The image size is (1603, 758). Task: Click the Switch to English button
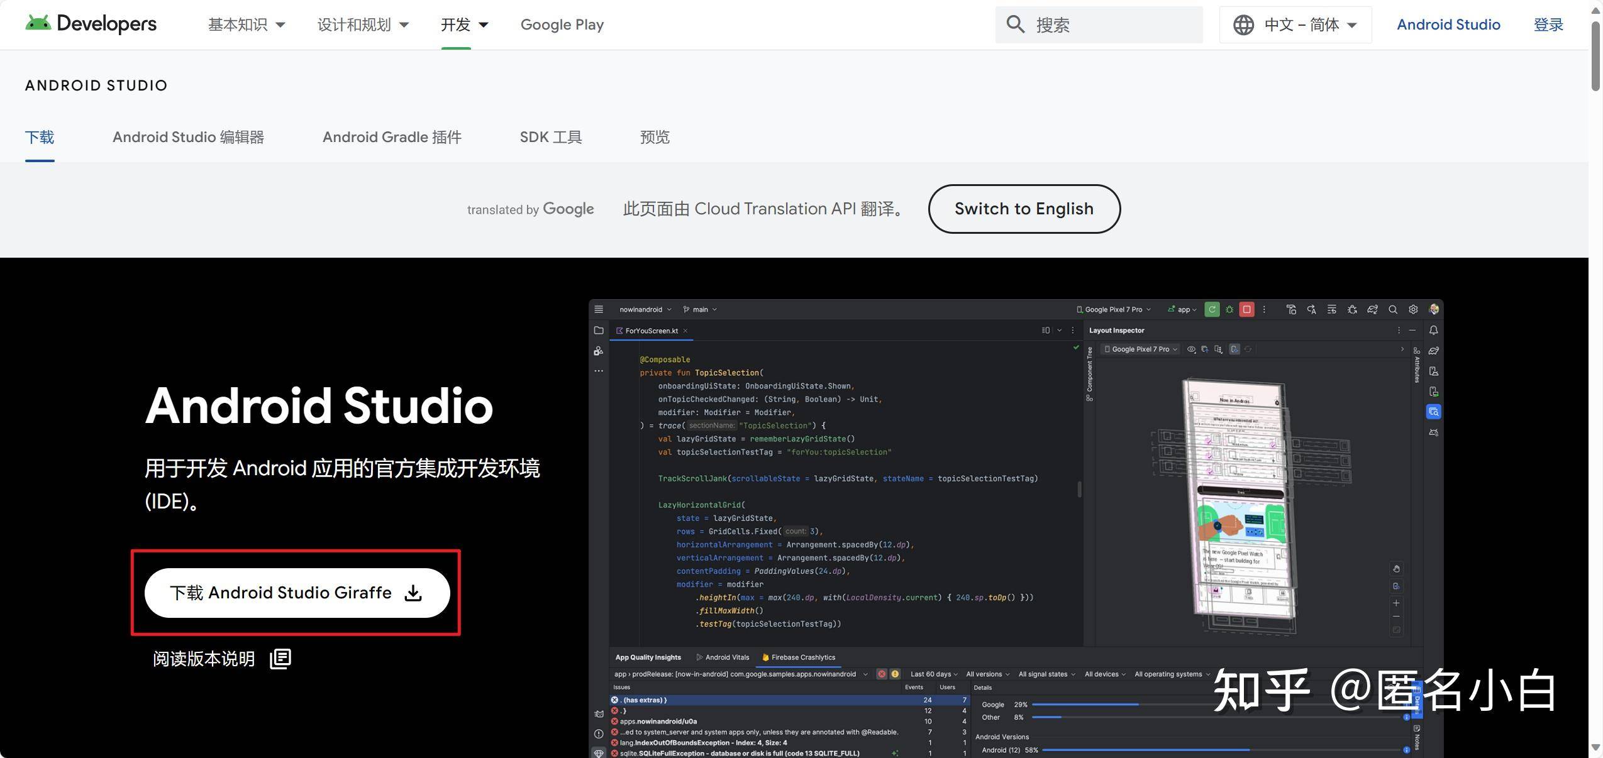(1024, 209)
